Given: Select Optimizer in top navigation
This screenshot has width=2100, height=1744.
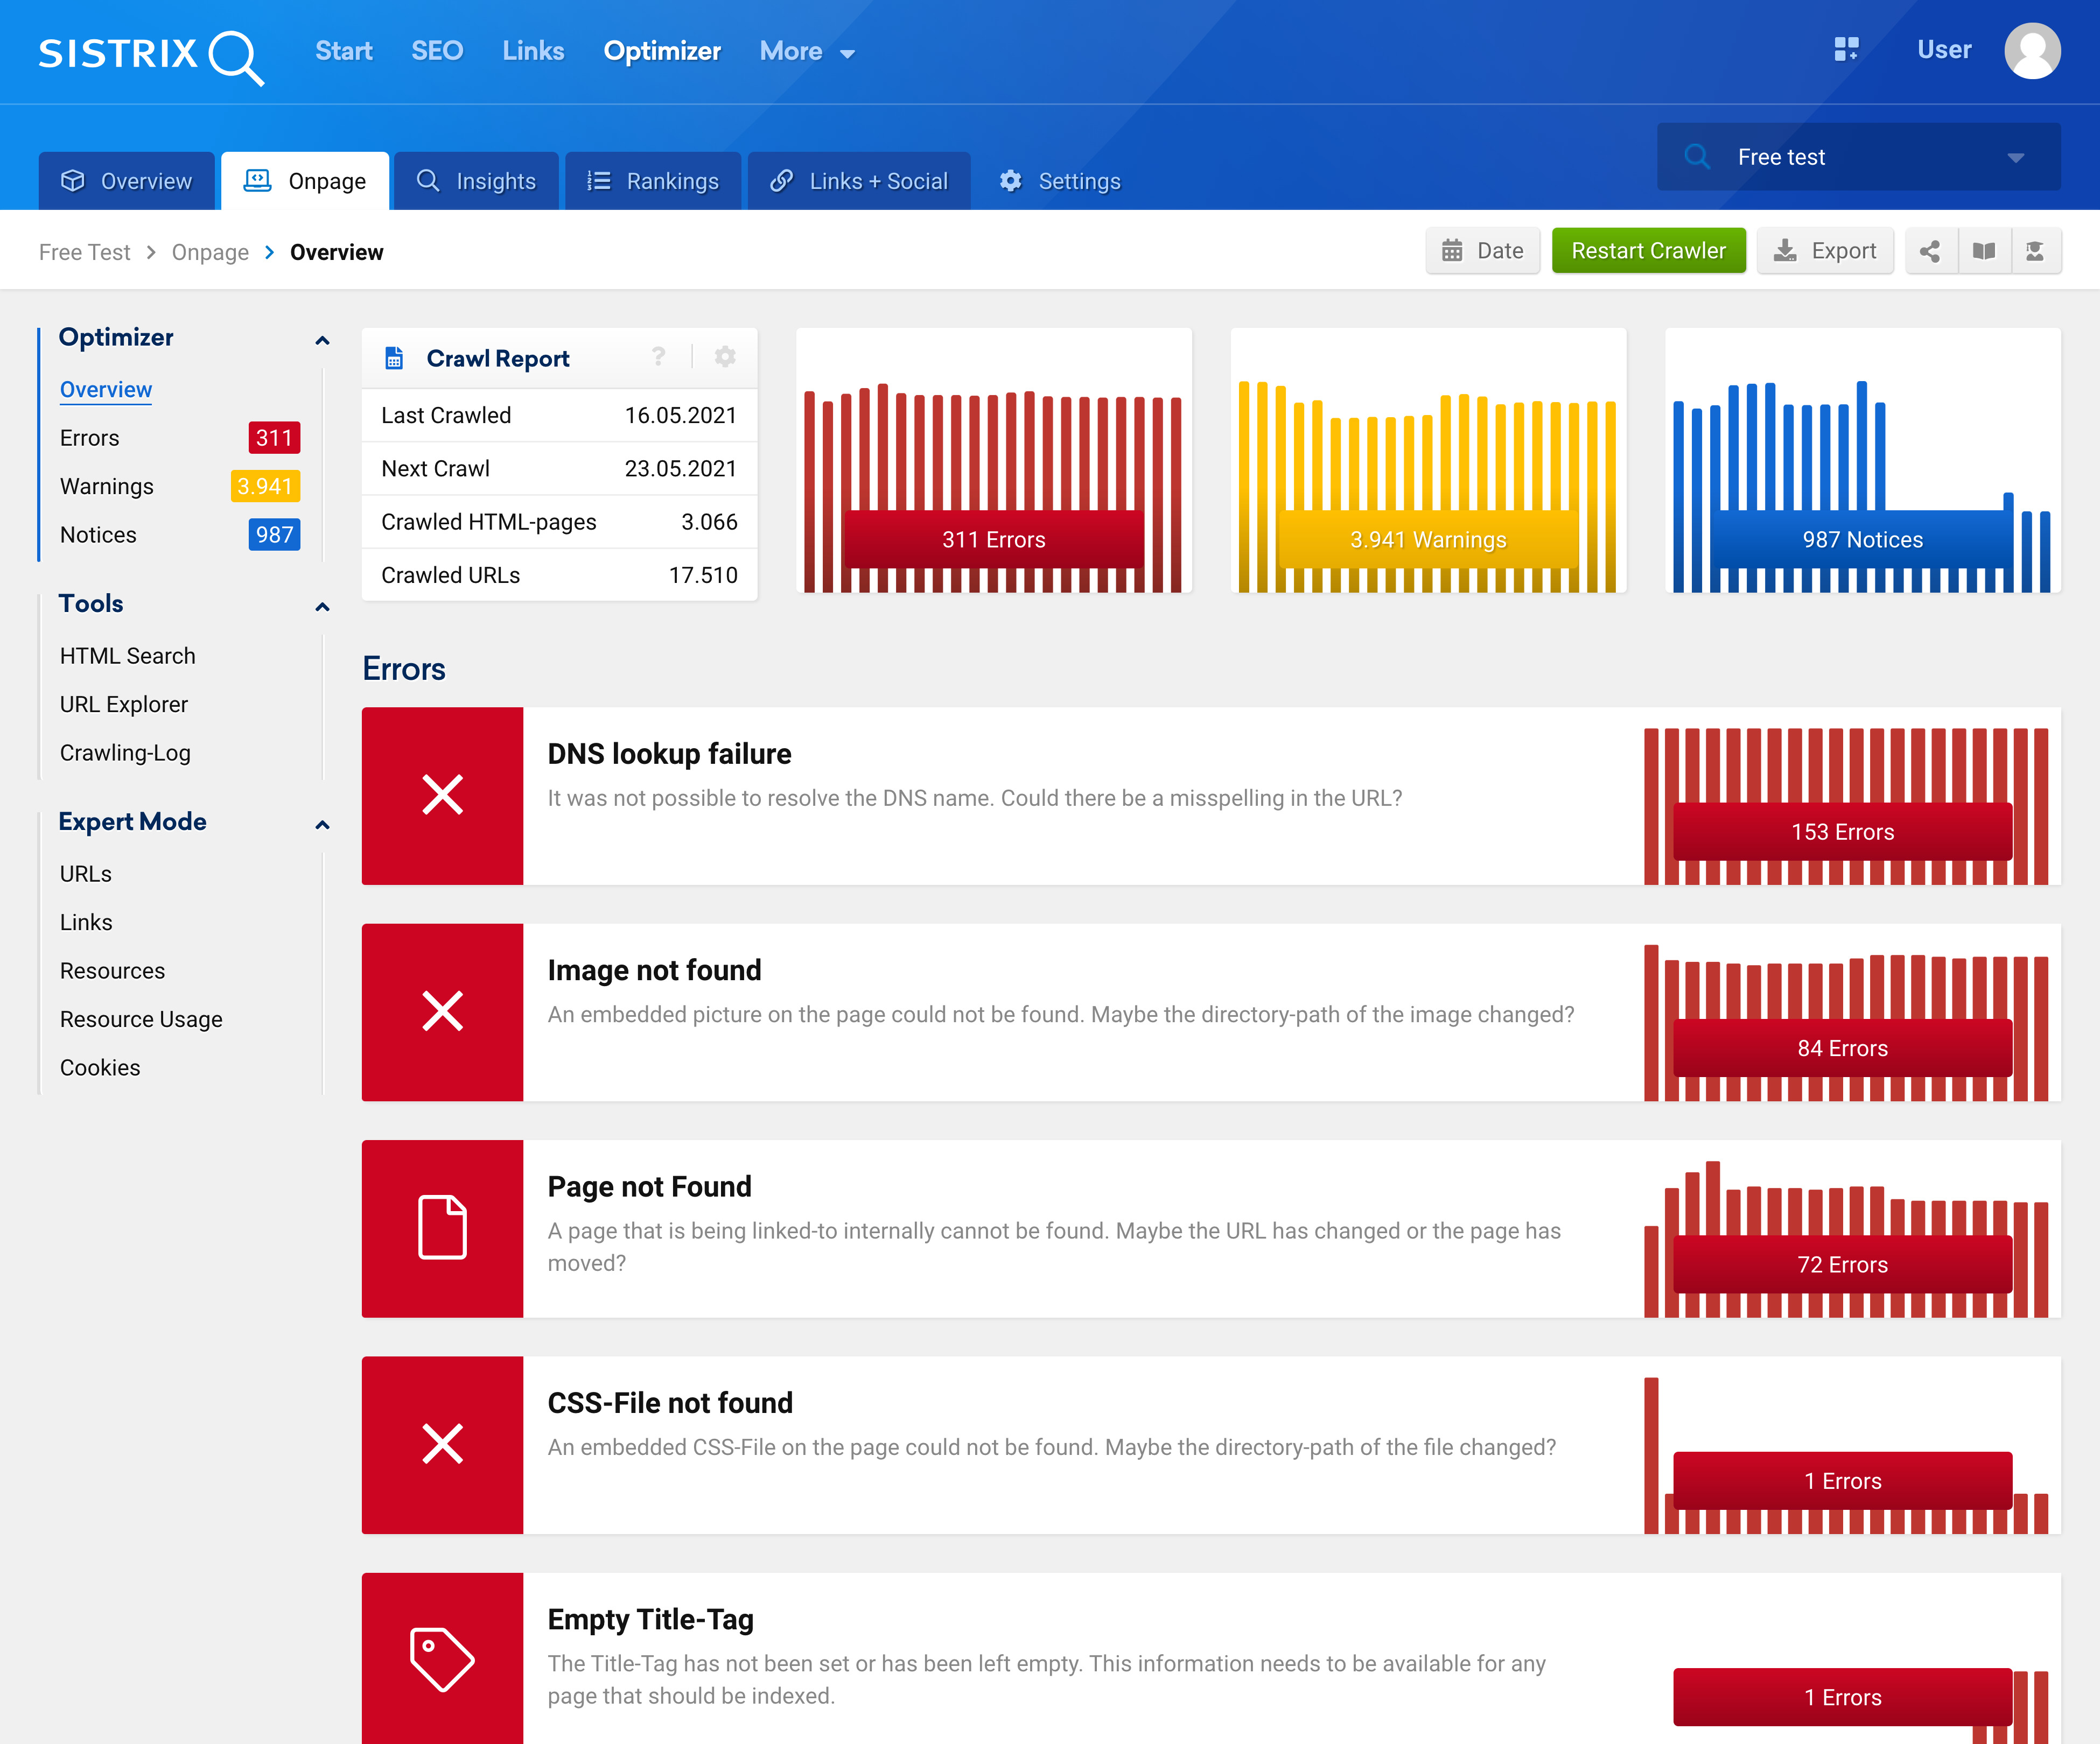Looking at the screenshot, I should tap(662, 51).
